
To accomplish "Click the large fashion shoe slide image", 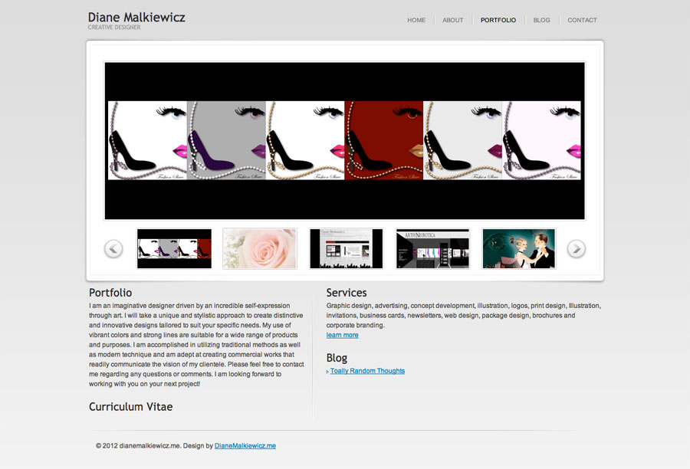I will pos(344,141).
